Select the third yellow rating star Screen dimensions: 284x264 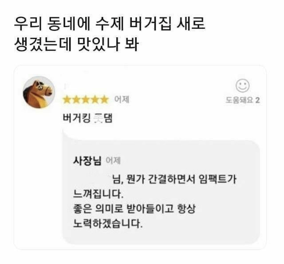click(85, 100)
